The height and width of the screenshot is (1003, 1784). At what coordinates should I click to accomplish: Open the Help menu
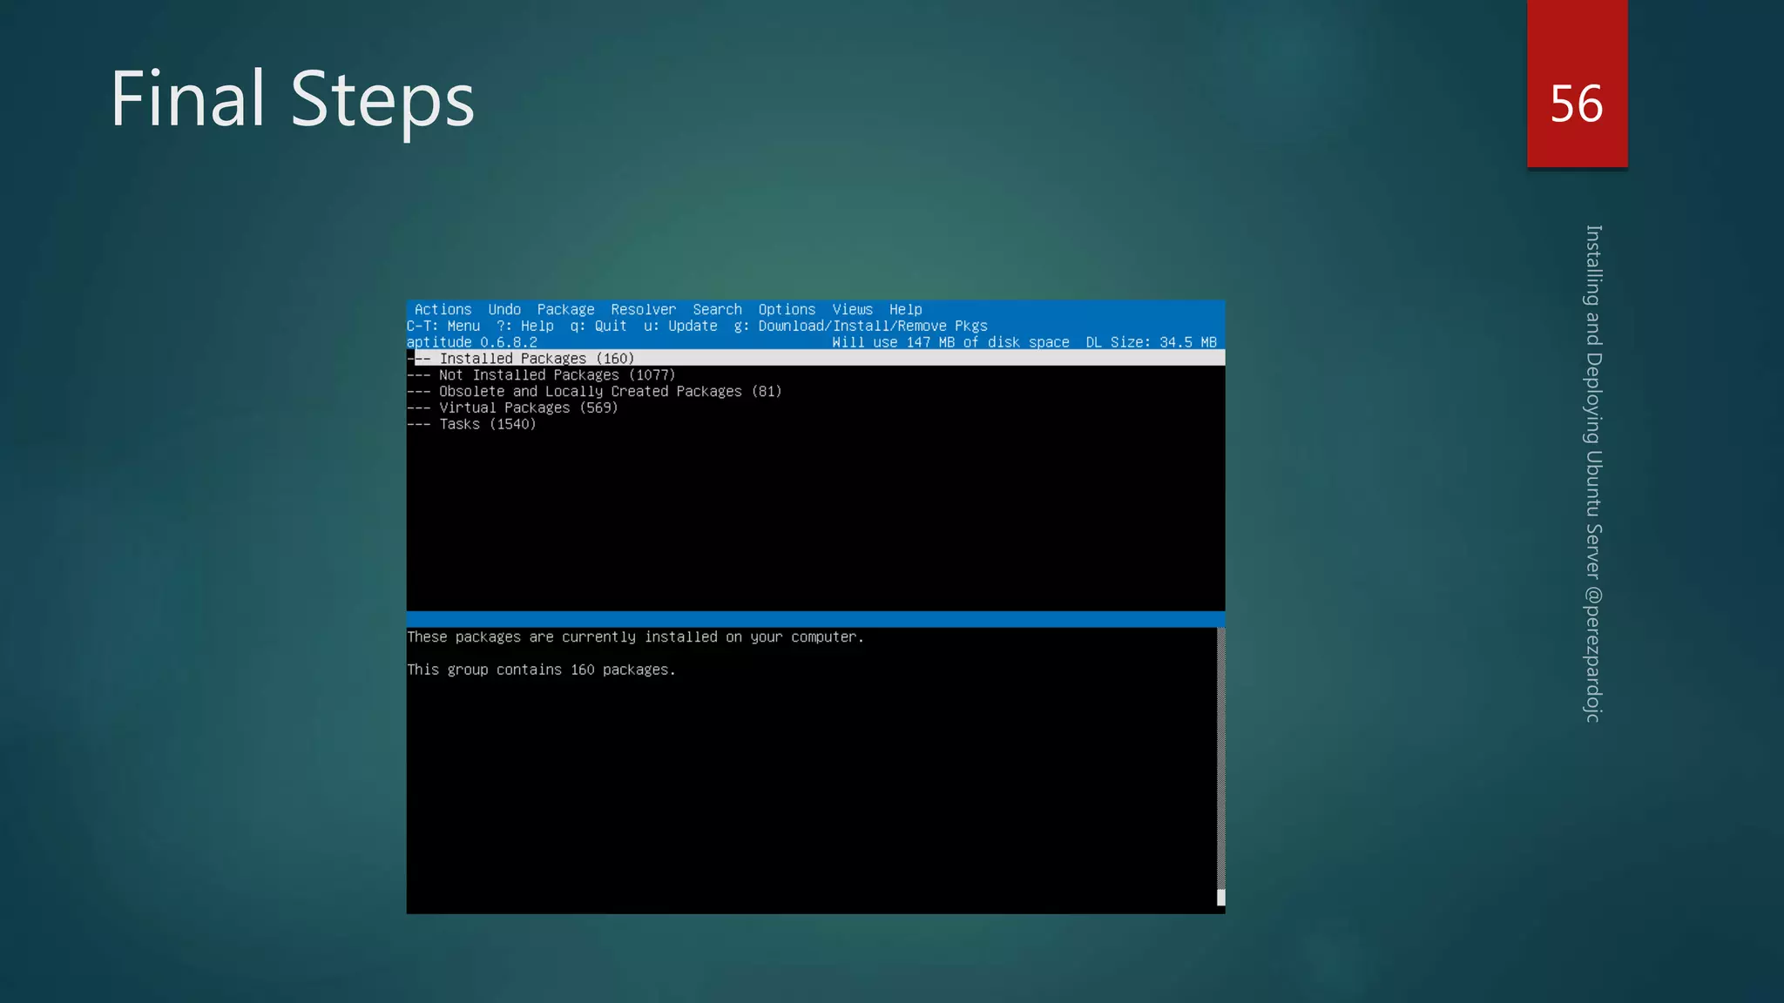pos(905,309)
